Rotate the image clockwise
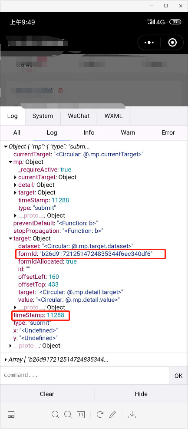This screenshot has height=429, width=188. coord(100,415)
